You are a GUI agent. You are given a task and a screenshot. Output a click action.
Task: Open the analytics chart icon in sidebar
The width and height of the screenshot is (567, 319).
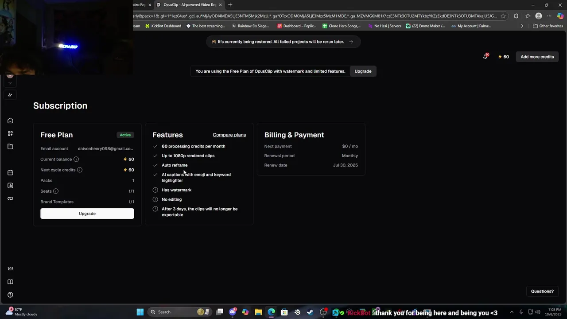coord(10,186)
